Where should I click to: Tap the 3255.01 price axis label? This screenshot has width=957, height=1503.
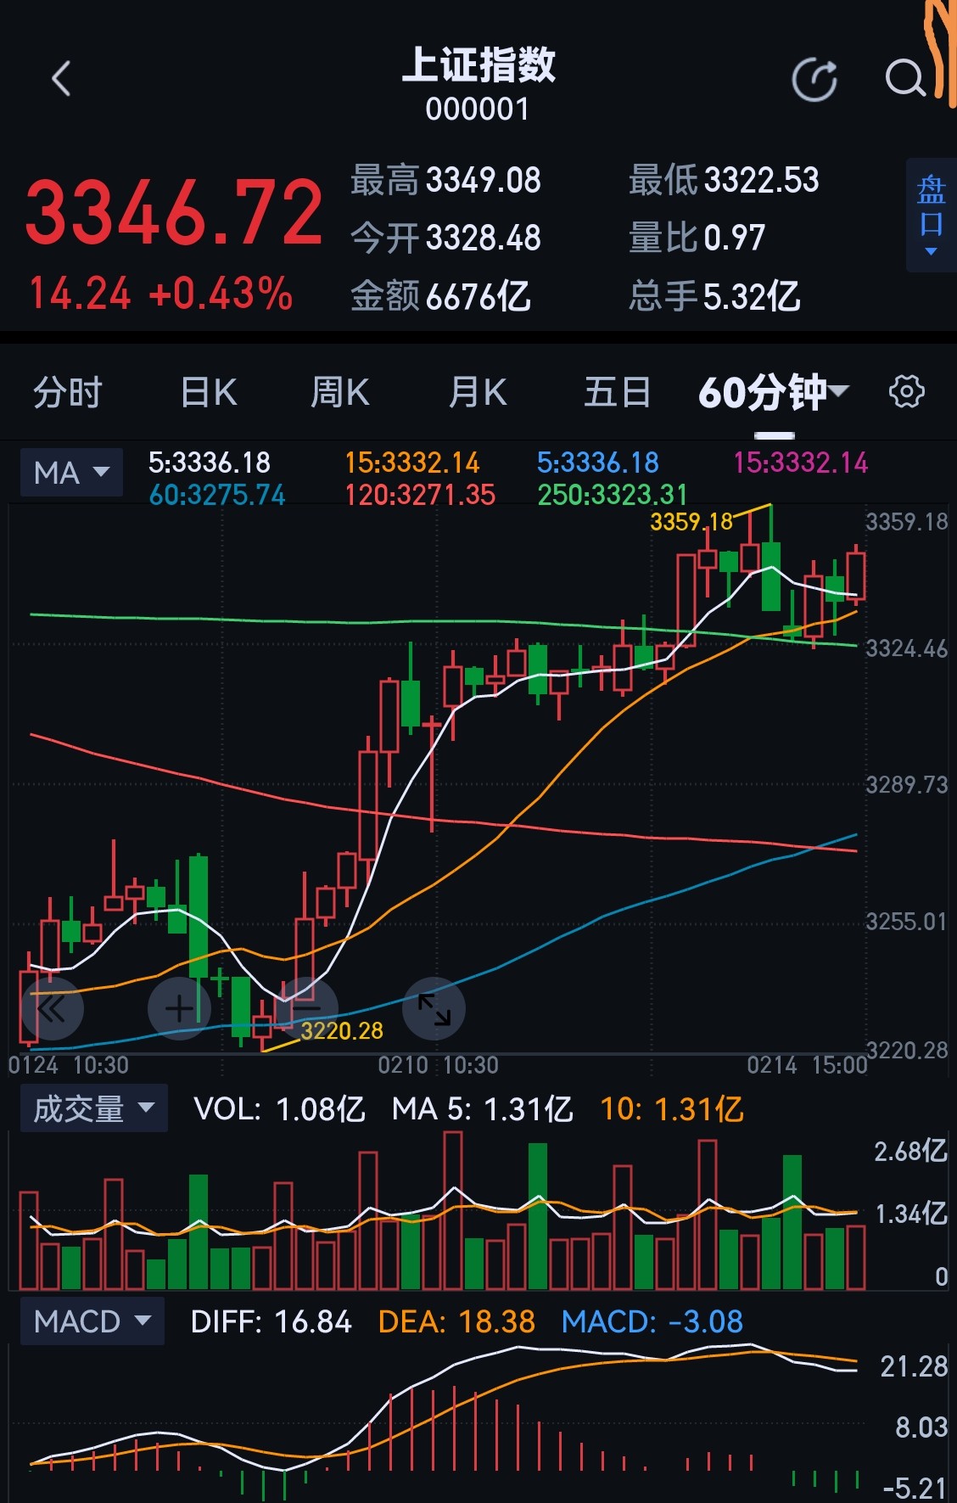906,922
